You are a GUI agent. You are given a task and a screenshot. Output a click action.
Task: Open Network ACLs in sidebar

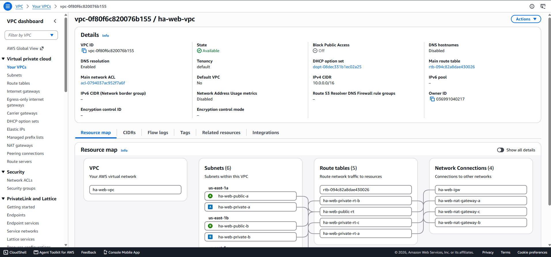[20, 180]
